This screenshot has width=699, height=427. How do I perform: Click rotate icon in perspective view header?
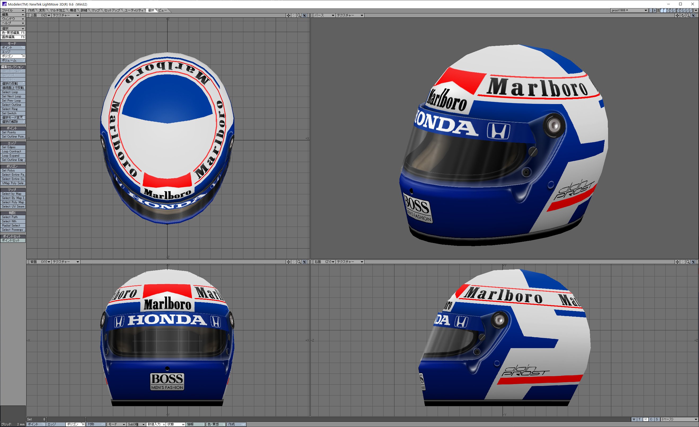click(683, 16)
